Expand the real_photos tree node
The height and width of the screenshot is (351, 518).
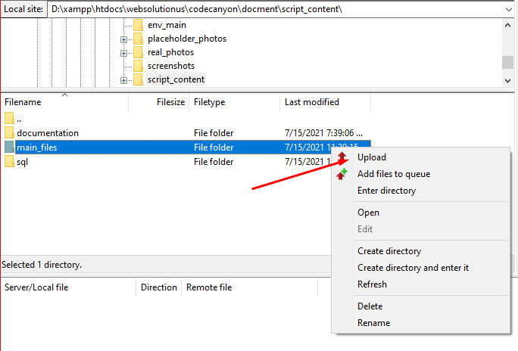123,53
